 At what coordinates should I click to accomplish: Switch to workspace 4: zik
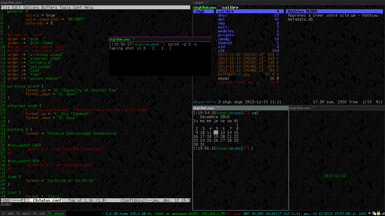tap(39, 213)
